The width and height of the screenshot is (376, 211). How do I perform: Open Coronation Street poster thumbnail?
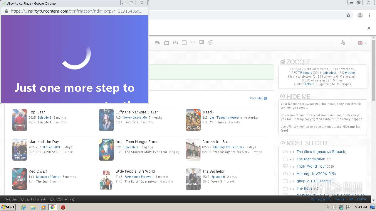tap(193, 149)
